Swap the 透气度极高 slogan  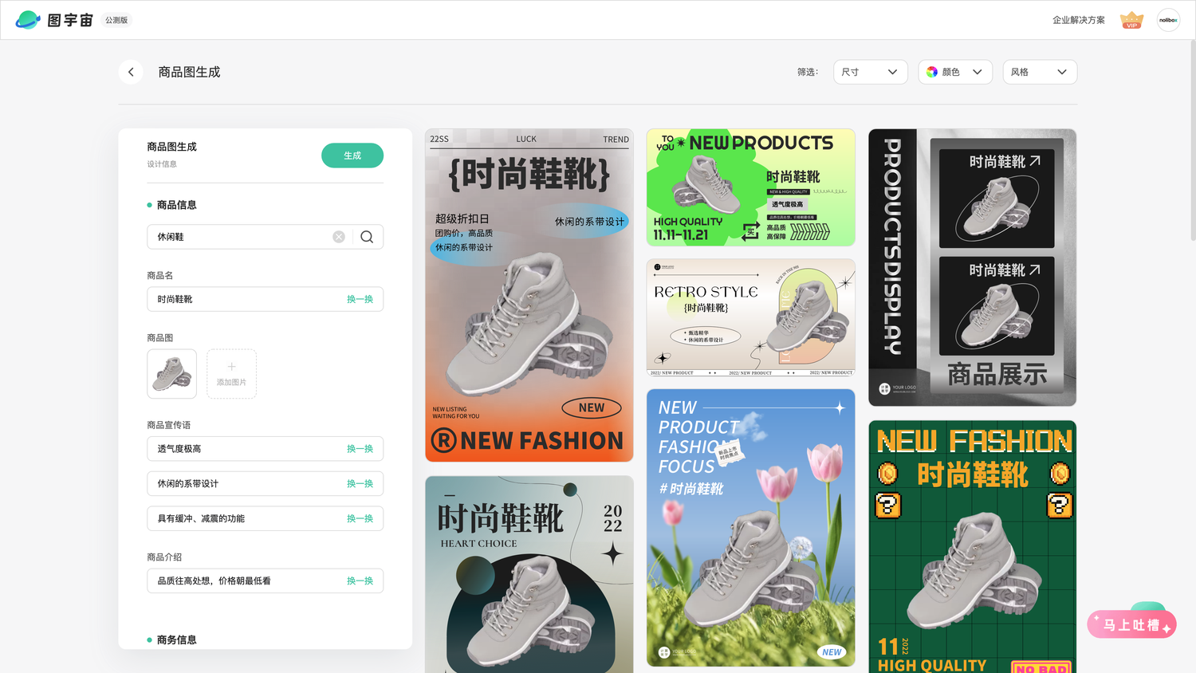[360, 449]
